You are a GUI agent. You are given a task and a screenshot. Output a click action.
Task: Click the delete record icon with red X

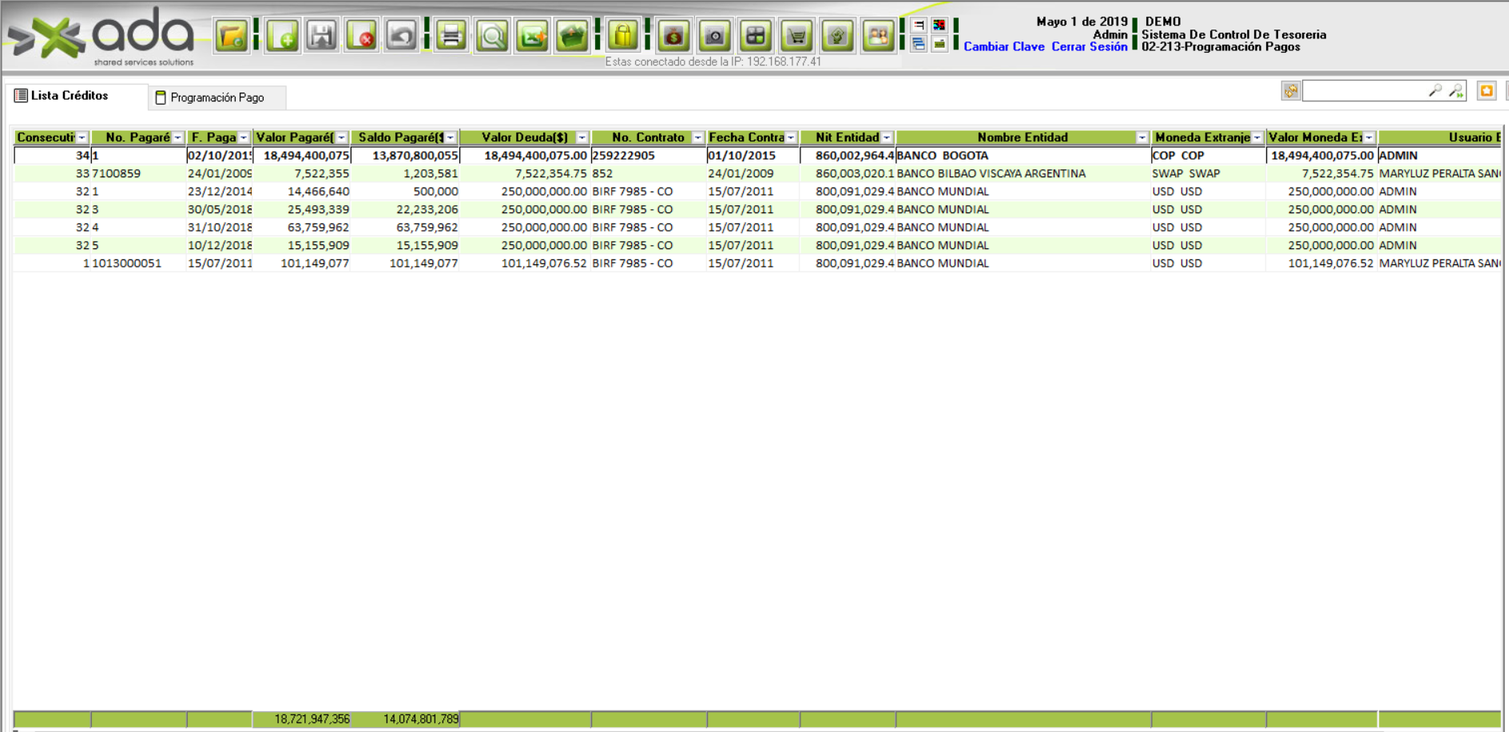[x=362, y=36]
